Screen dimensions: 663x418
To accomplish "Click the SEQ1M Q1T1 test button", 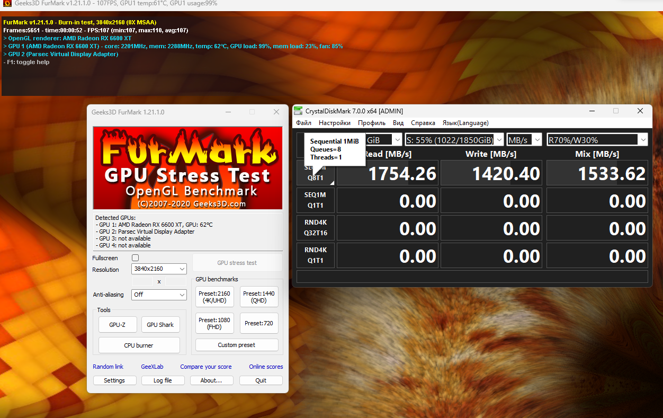I will tap(316, 200).
